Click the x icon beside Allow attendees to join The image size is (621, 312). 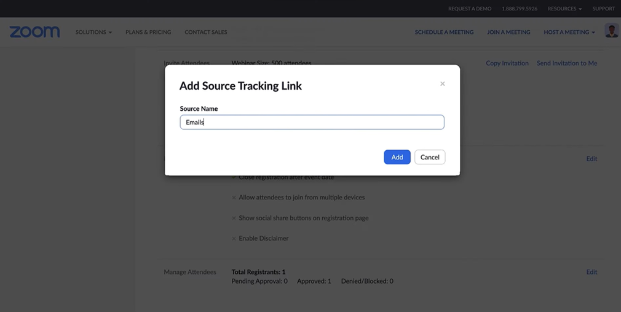click(234, 198)
